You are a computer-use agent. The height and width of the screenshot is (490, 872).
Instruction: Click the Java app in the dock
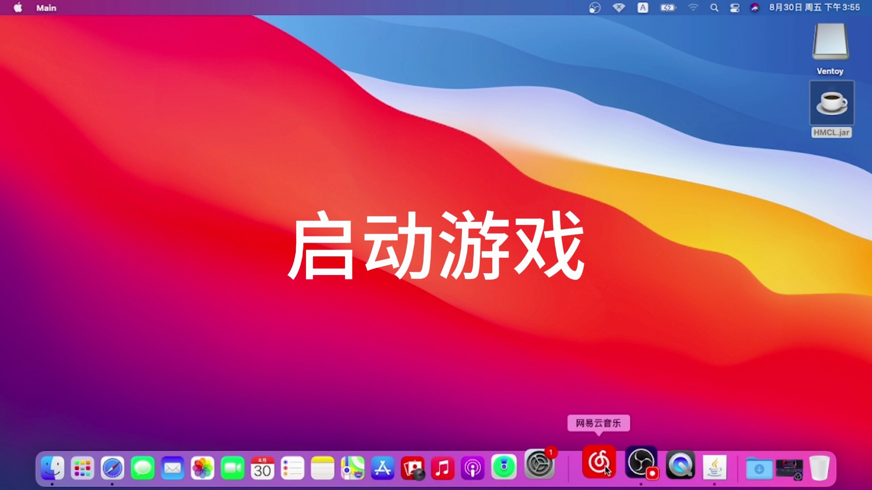(714, 468)
